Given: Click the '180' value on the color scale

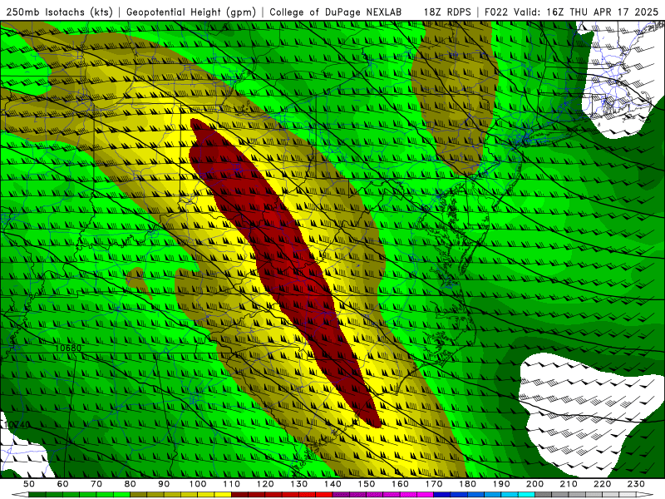Looking at the screenshot, I should click(468, 484).
